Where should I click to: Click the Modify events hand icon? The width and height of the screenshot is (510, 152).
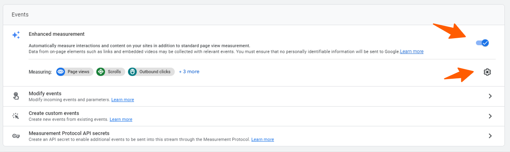[16, 96]
